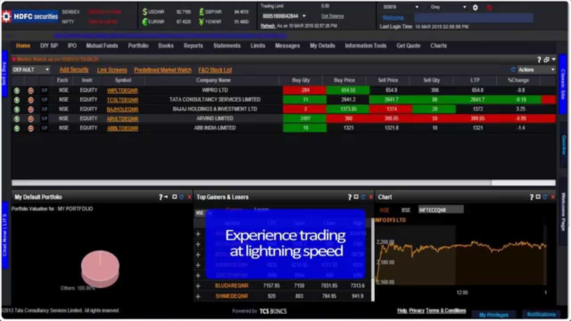The height and width of the screenshot is (321, 571).
Task: Click the plus icon beside SHIMEDEQNR
Action: [198, 296]
